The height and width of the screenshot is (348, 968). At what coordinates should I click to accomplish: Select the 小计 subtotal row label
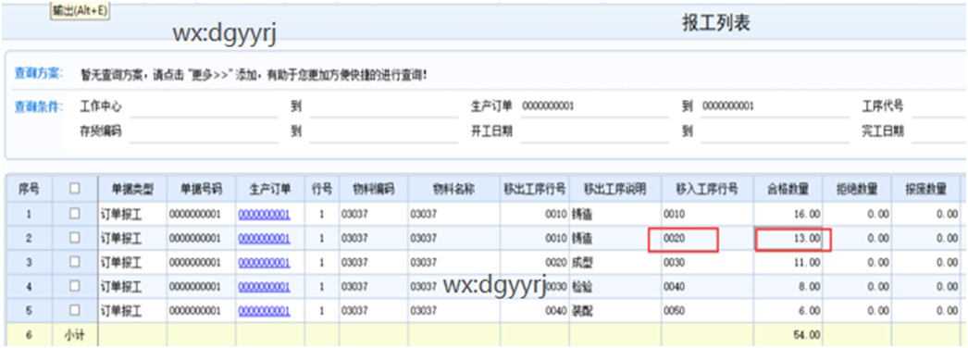(75, 335)
